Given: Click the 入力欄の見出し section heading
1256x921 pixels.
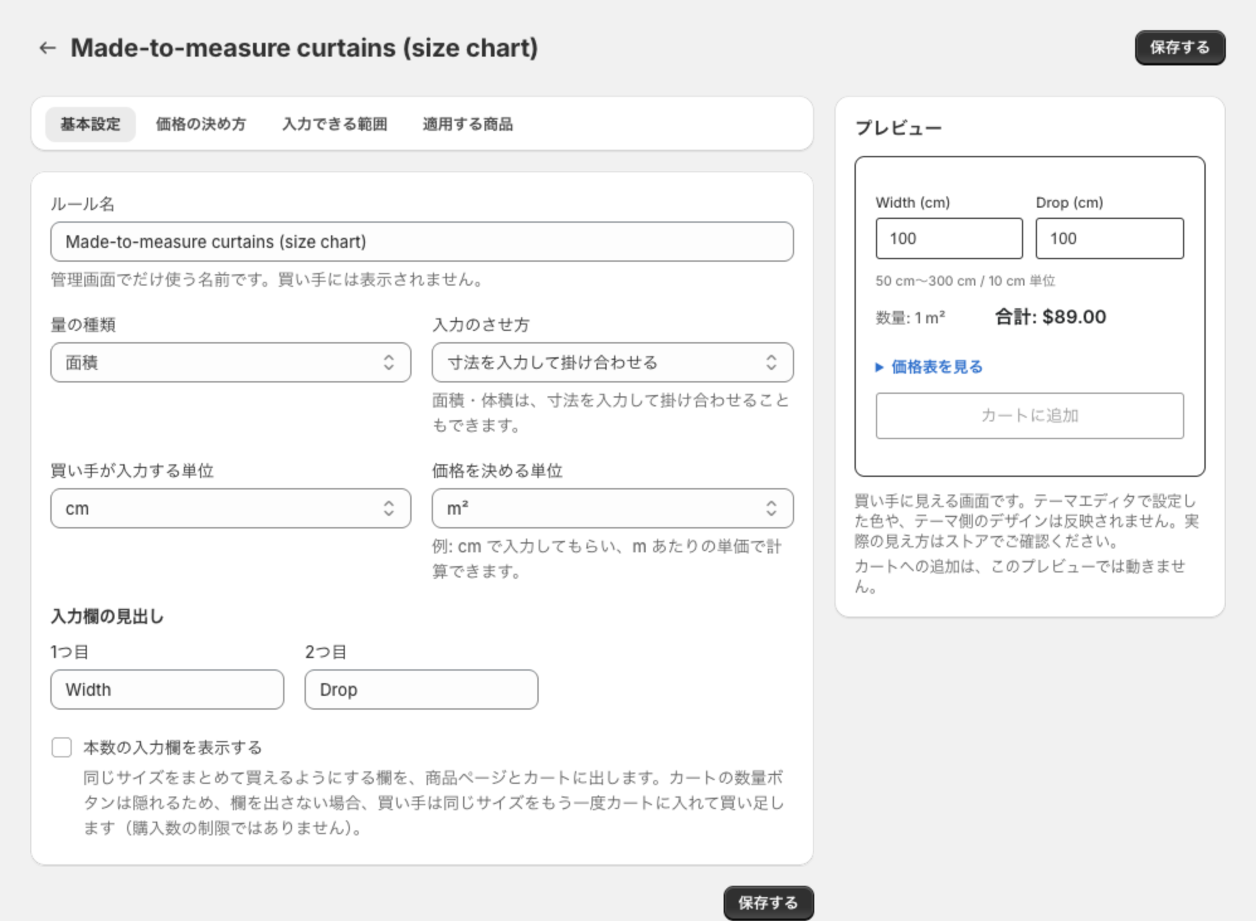Looking at the screenshot, I should pos(107,617).
